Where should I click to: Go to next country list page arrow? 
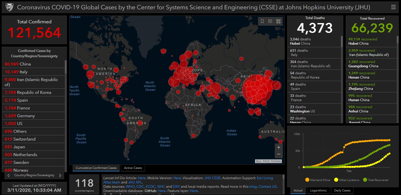pos(60,175)
